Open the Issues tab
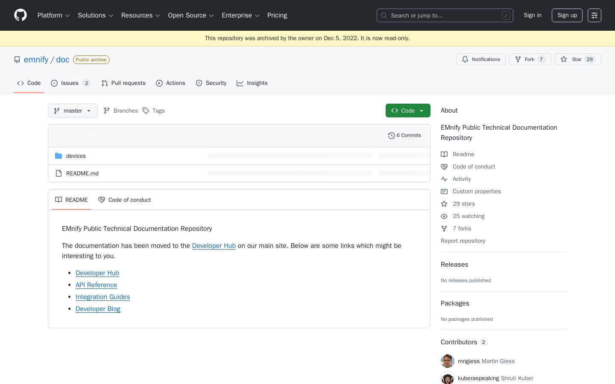 (x=70, y=83)
